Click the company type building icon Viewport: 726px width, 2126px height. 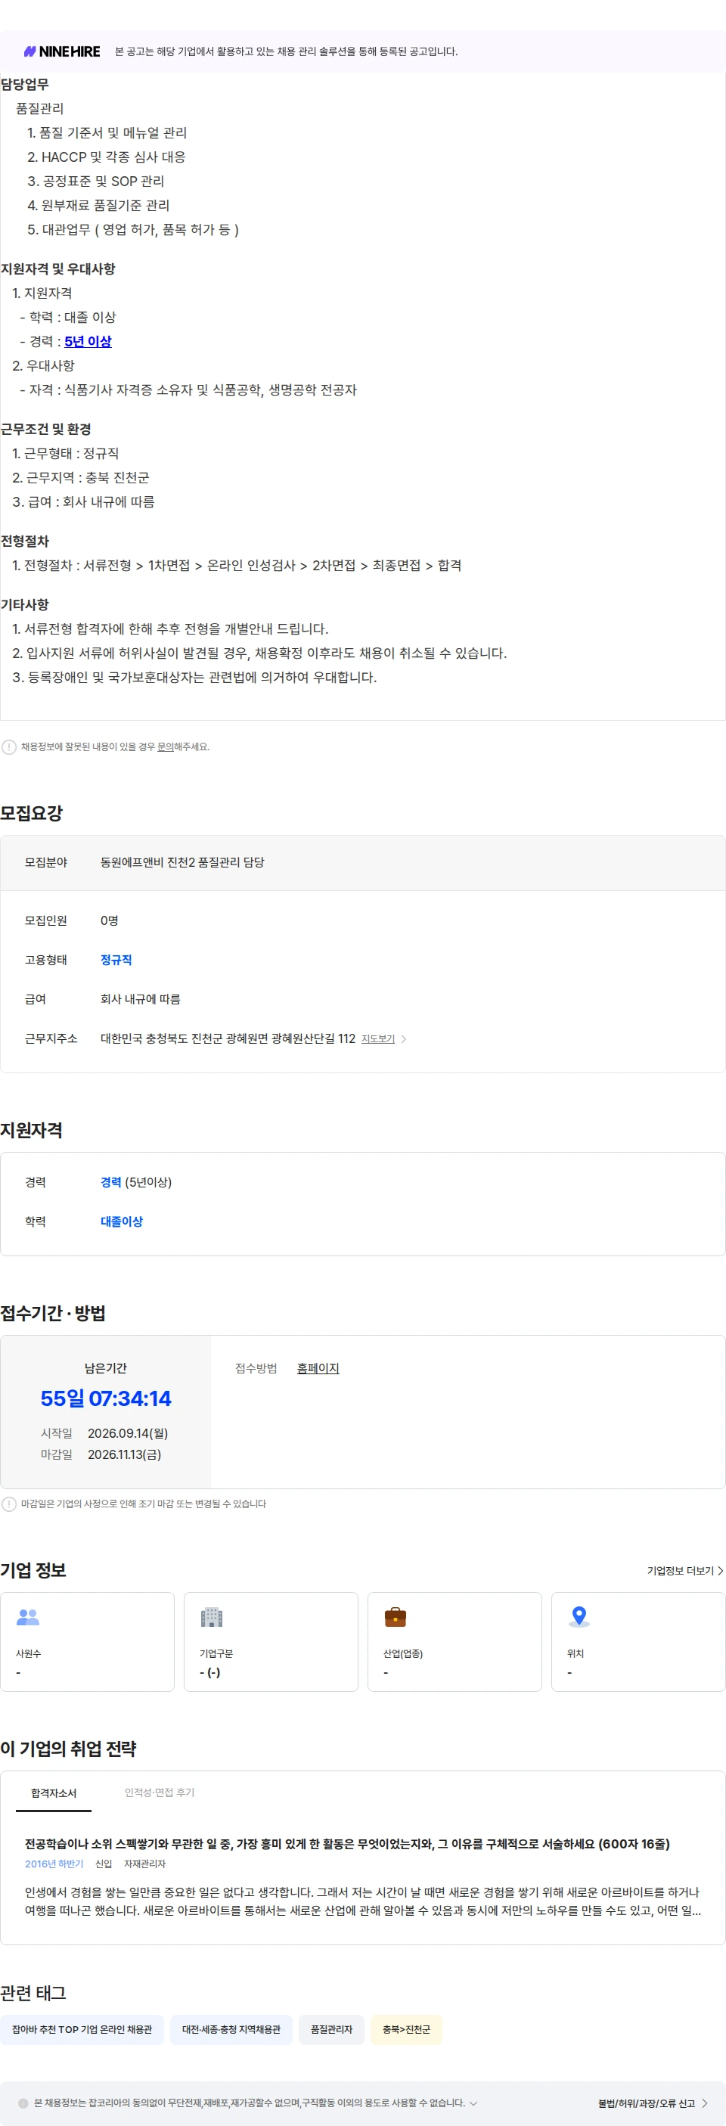[212, 1617]
